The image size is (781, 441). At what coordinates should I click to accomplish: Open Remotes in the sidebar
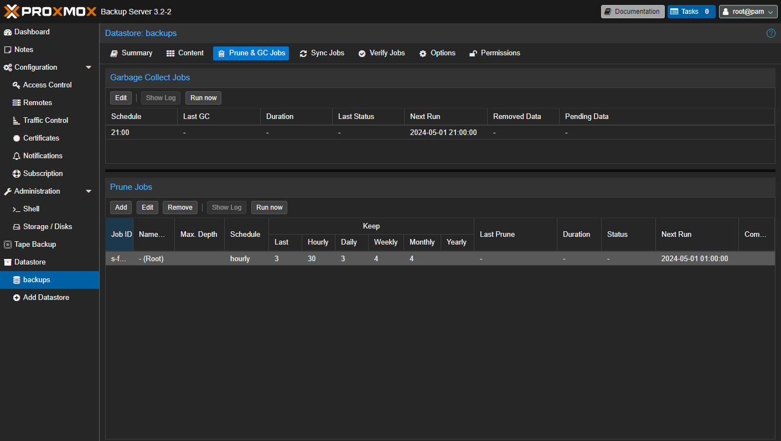(50, 103)
